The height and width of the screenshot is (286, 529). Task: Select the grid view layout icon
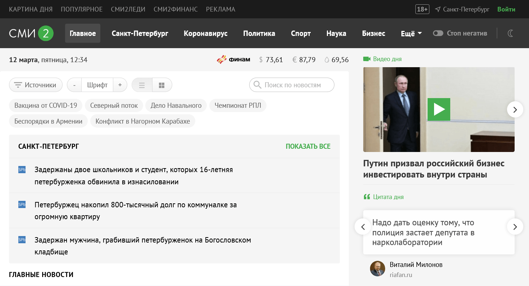162,85
